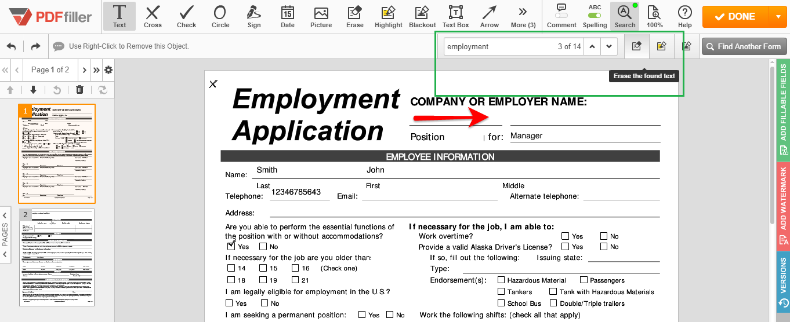Close the text object with X
The height and width of the screenshot is (322, 790).
click(x=213, y=84)
